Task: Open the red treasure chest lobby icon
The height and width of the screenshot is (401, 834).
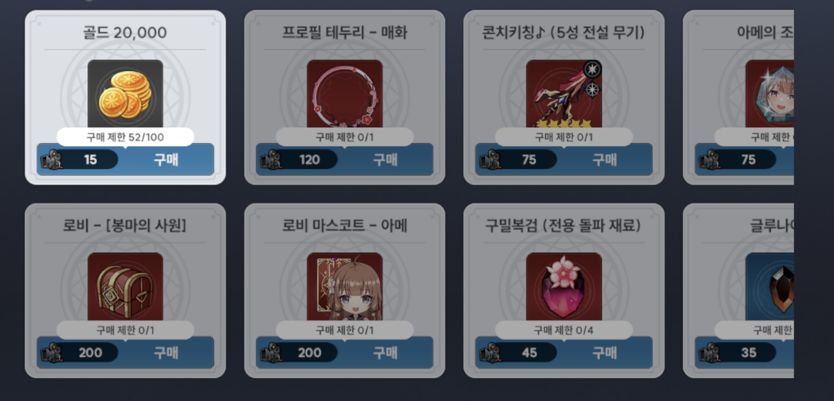Action: 125,287
